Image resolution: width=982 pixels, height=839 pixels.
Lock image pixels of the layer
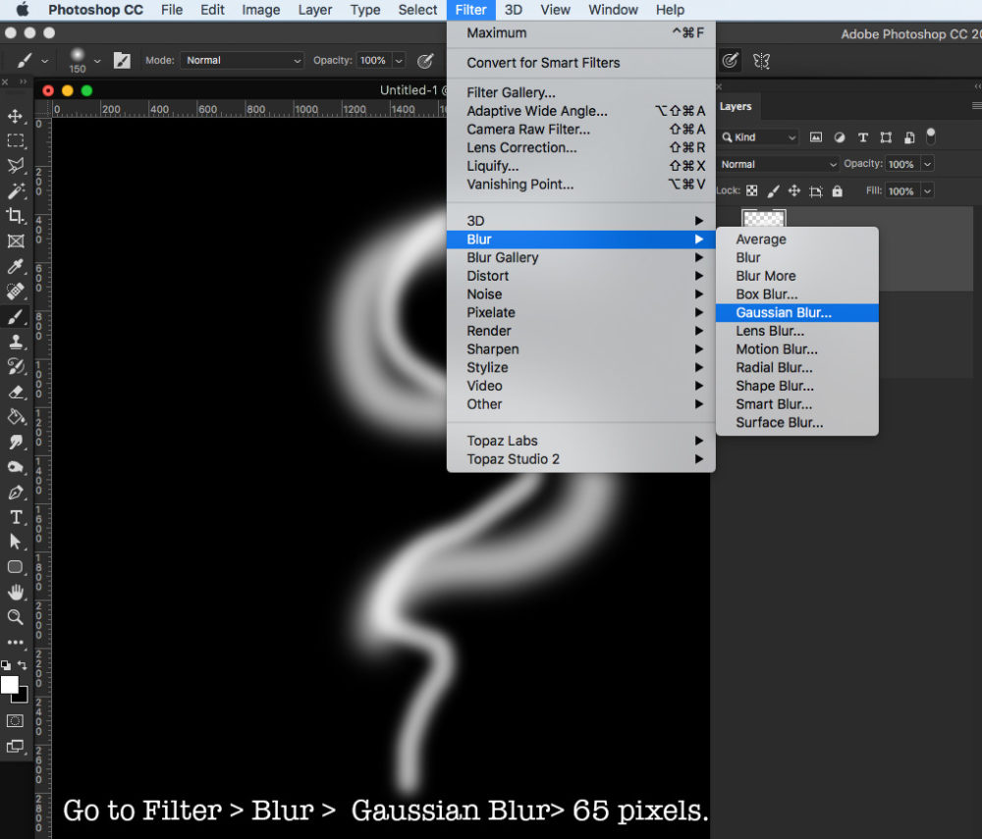[x=774, y=190]
